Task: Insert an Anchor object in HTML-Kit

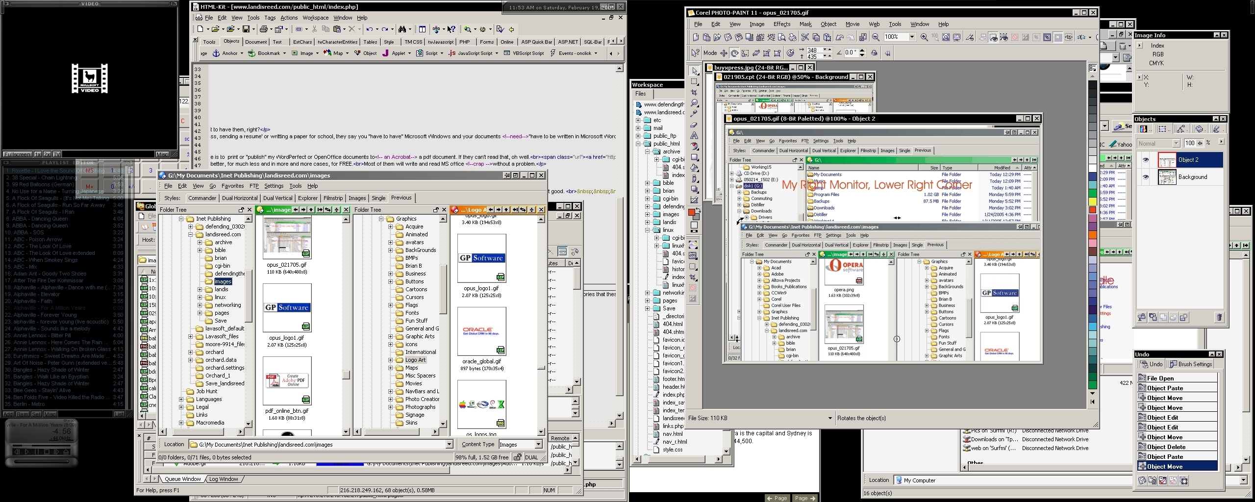Action: click(x=225, y=53)
